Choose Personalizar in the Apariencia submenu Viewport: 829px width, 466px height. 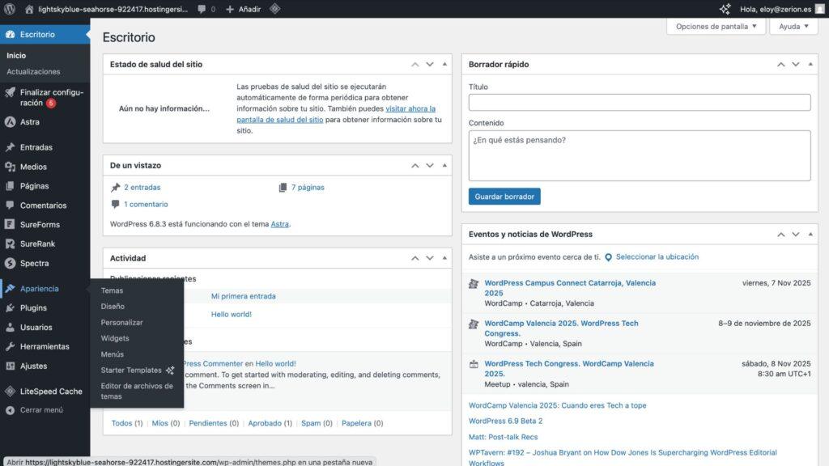[121, 322]
